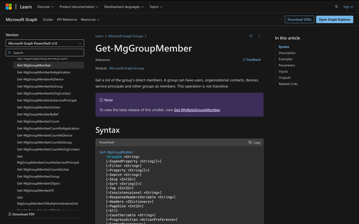Open the kebab more-options menu
This screenshot has height=224, width=359.
click(x=259, y=36)
